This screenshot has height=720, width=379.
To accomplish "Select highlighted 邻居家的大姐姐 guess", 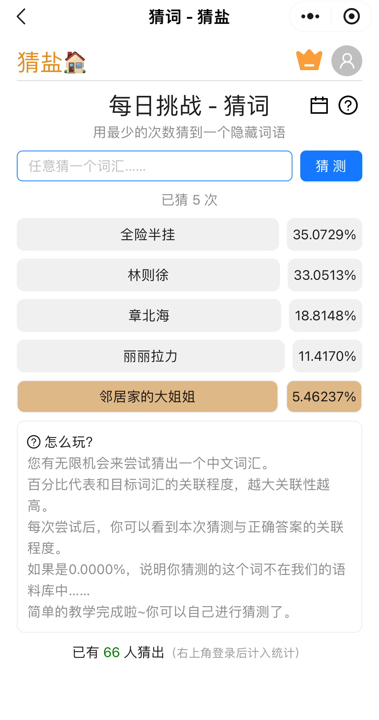I will pos(147,396).
